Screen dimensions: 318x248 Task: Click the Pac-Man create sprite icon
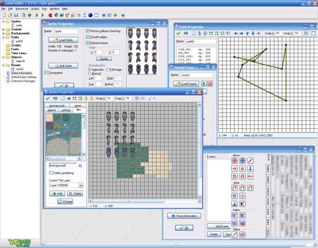50,15
